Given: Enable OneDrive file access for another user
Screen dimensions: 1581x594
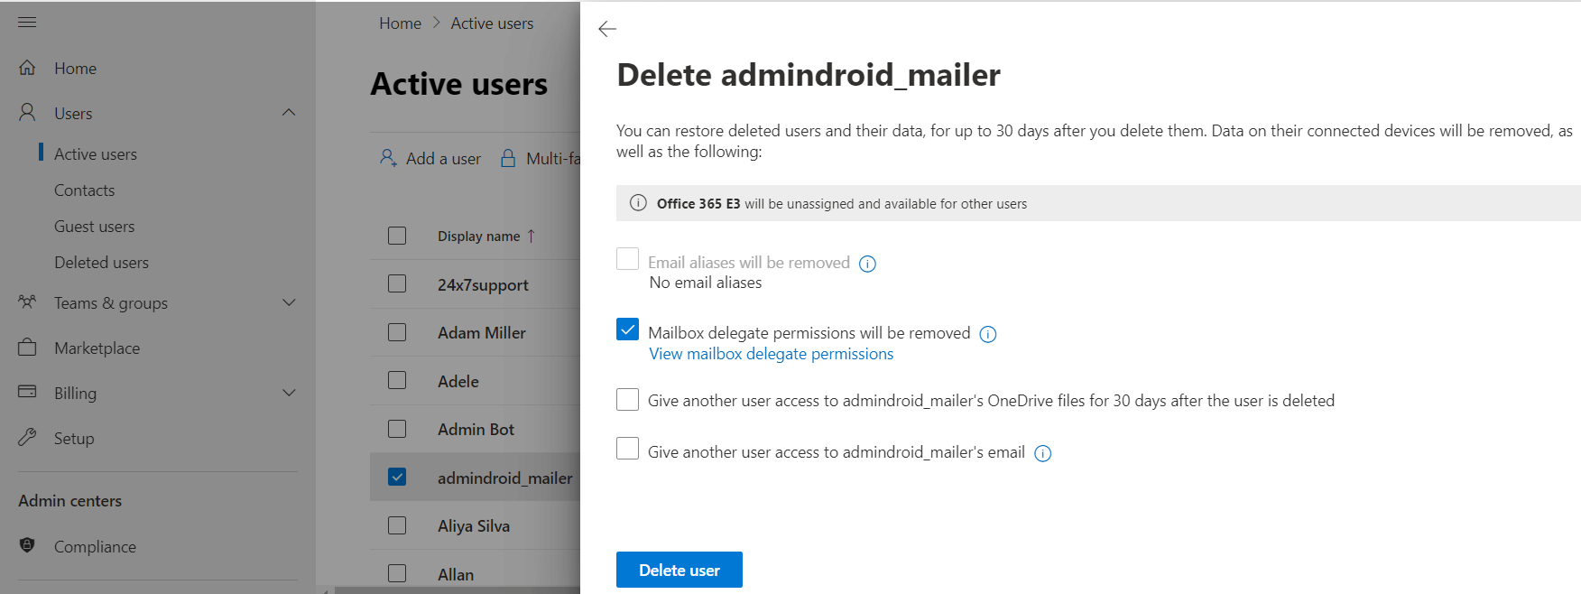Looking at the screenshot, I should pyautogui.click(x=627, y=399).
